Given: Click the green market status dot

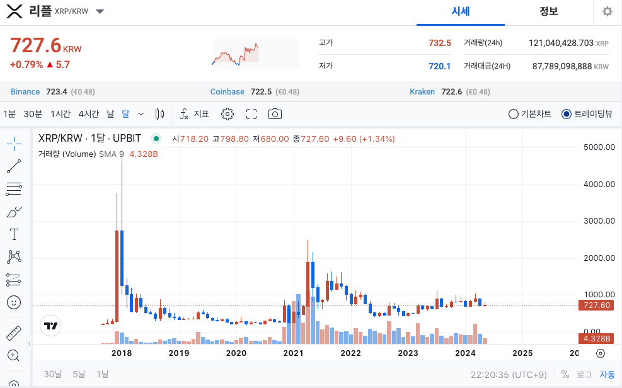Looking at the screenshot, I should pos(156,139).
